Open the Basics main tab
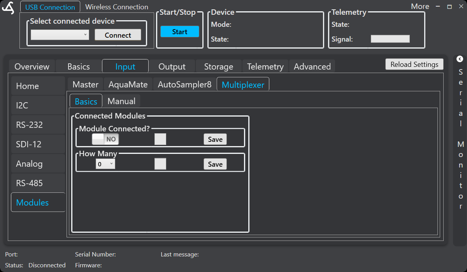Viewport: 467px width, 272px height. pos(79,66)
